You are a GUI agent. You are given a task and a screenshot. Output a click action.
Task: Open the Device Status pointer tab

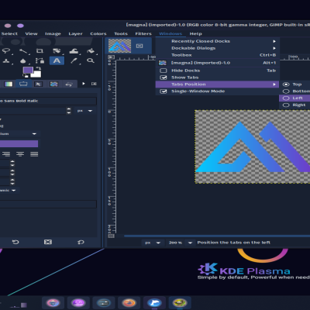(38, 84)
